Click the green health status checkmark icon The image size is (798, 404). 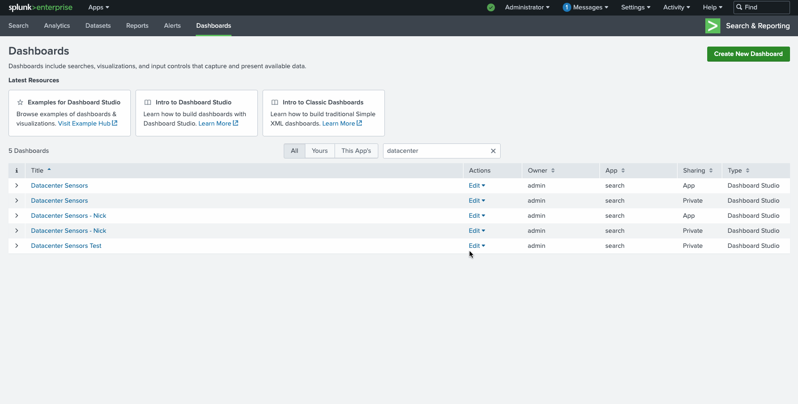tap(491, 8)
